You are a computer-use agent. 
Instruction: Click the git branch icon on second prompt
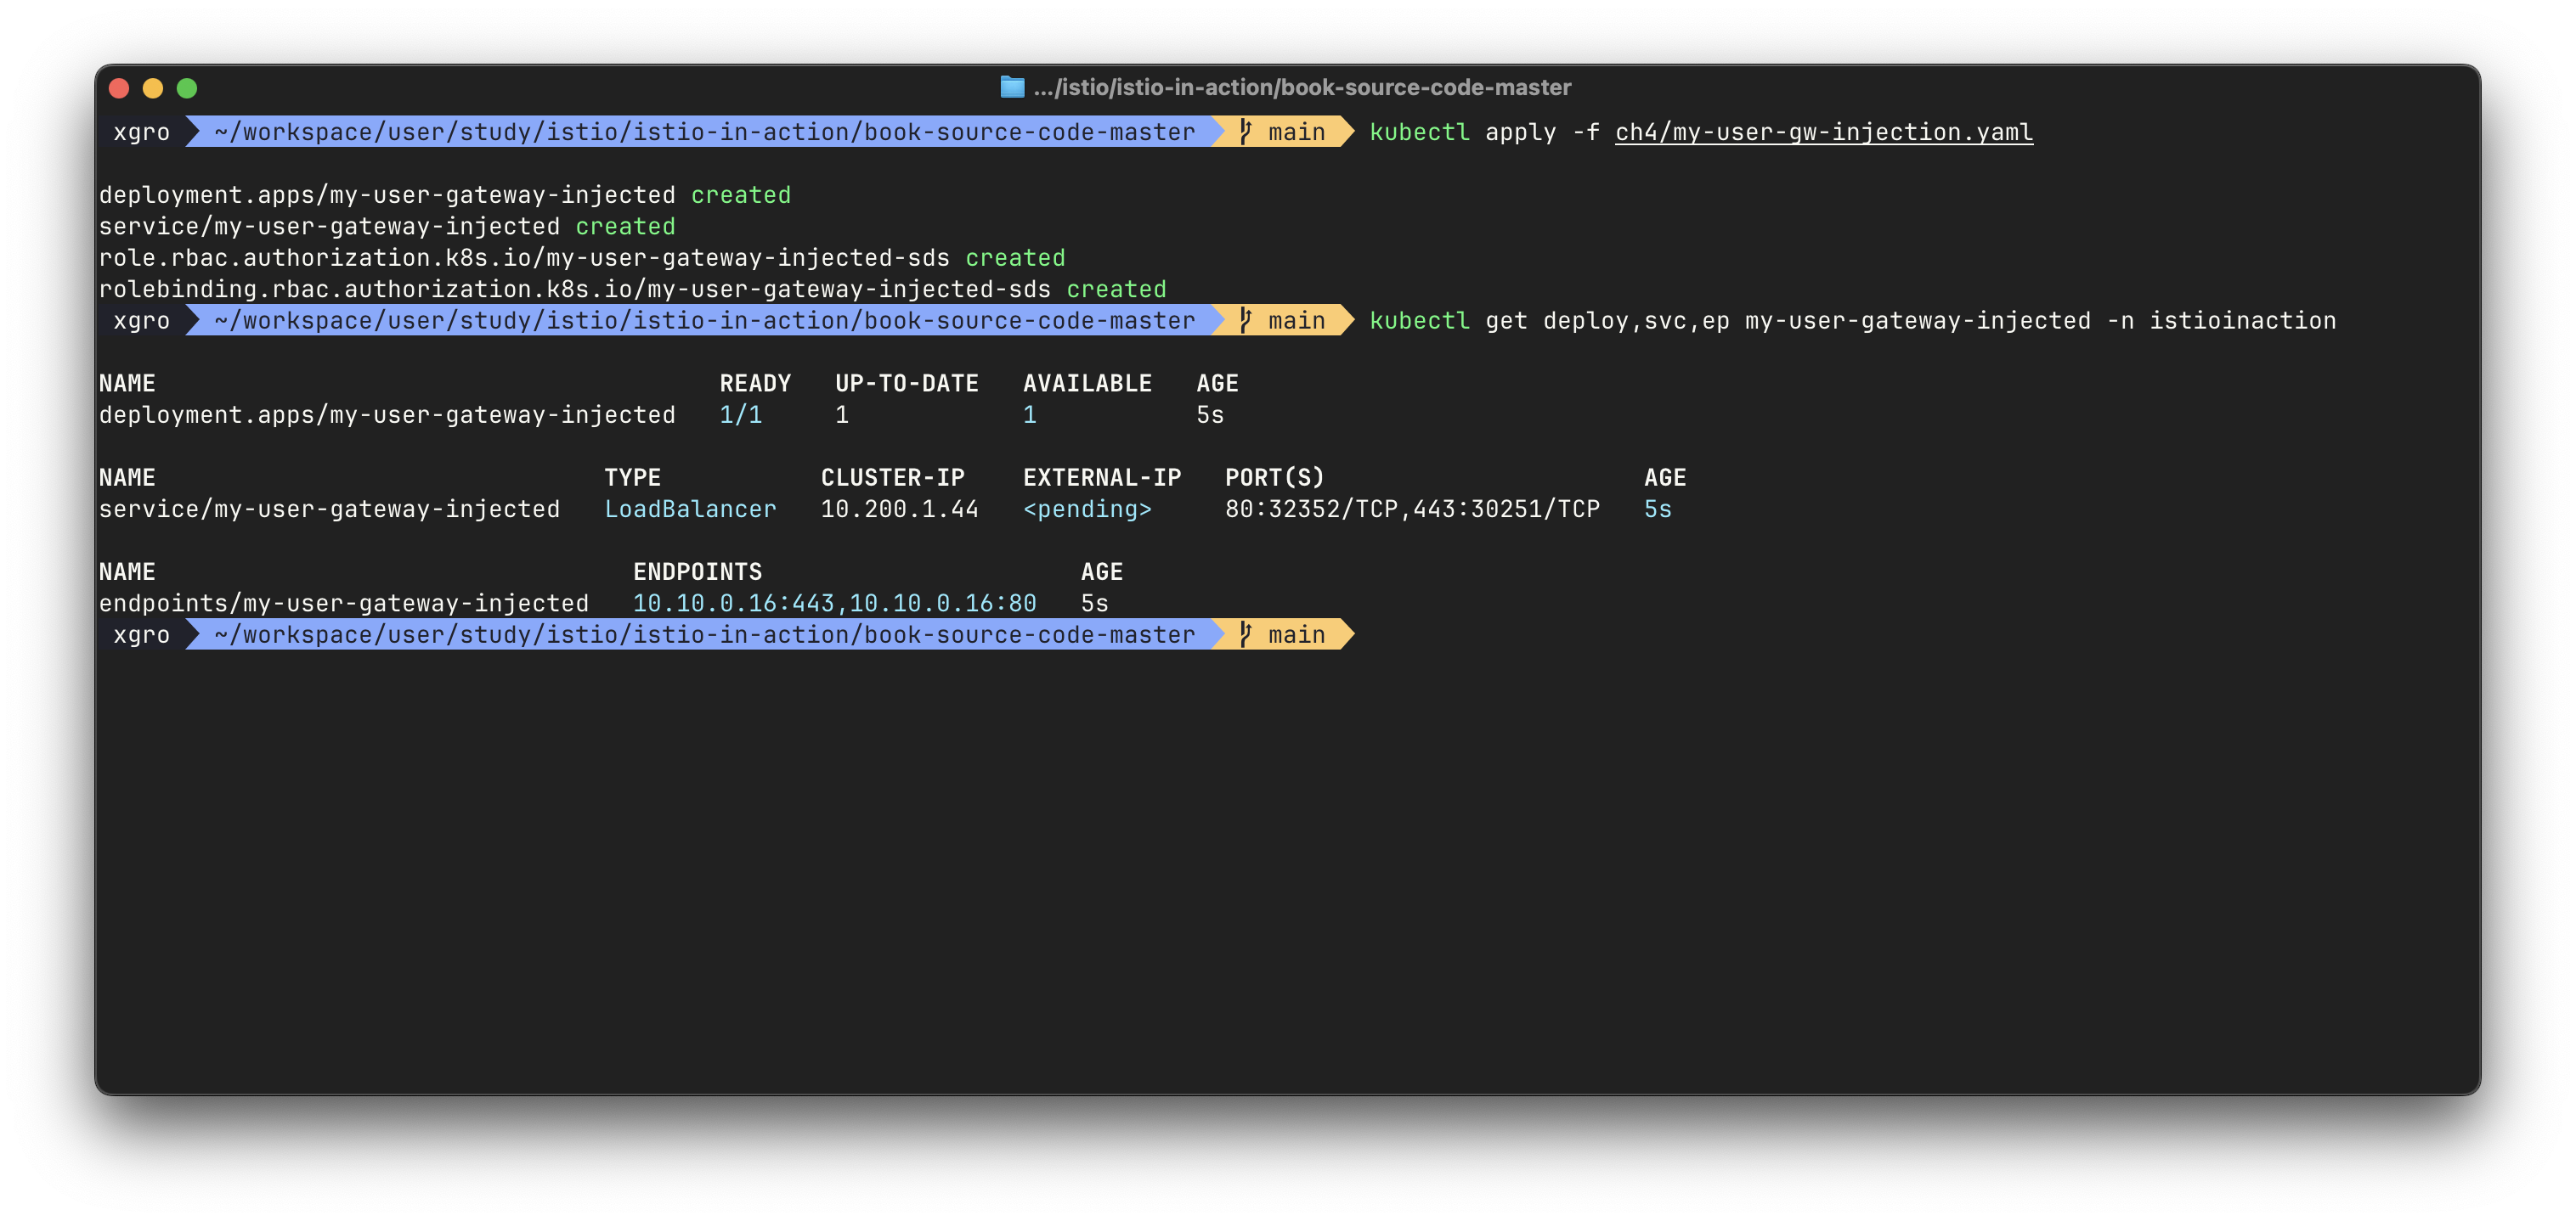[1245, 321]
